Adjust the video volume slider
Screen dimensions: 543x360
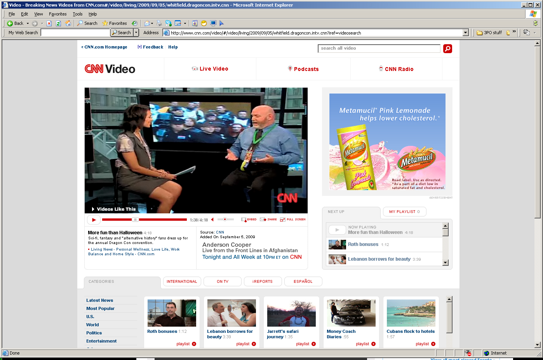click(x=225, y=220)
